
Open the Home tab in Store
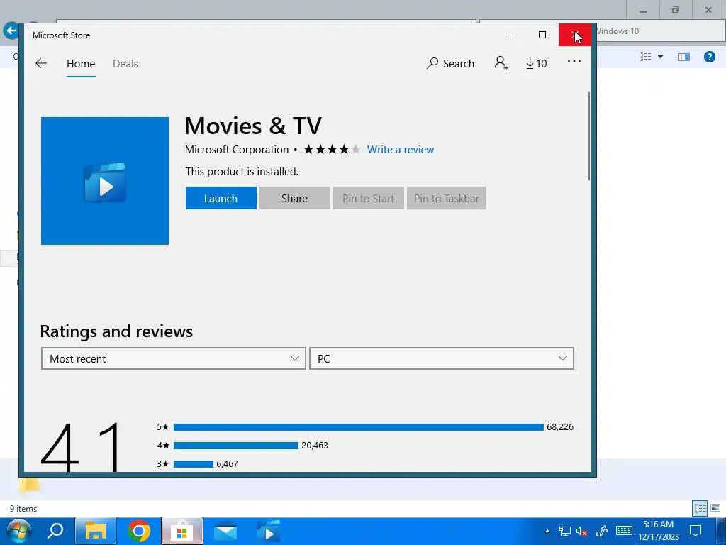[81, 63]
